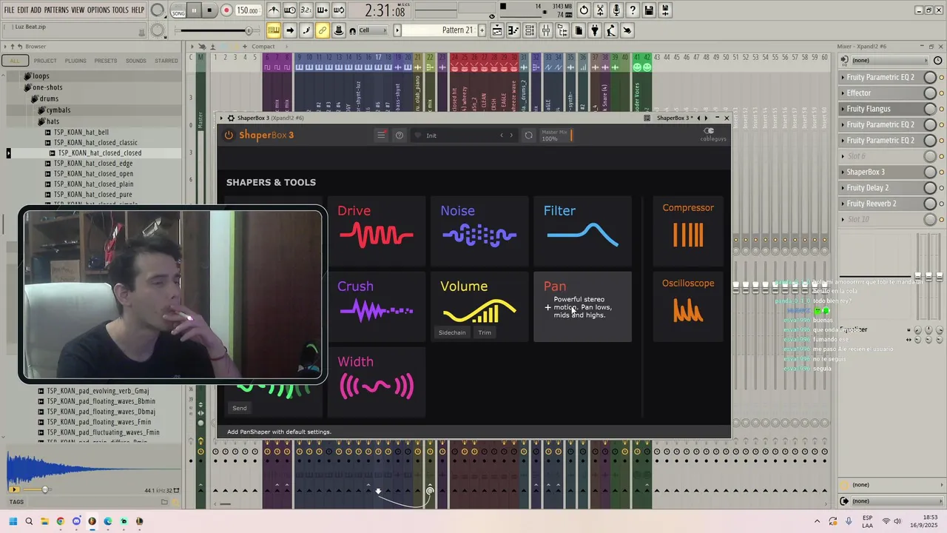
Task: Open the Playlist view icon
Action: tap(497, 30)
